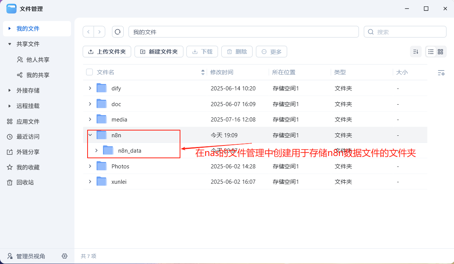Click the forward navigation arrow
The width and height of the screenshot is (454, 264).
pos(99,31)
